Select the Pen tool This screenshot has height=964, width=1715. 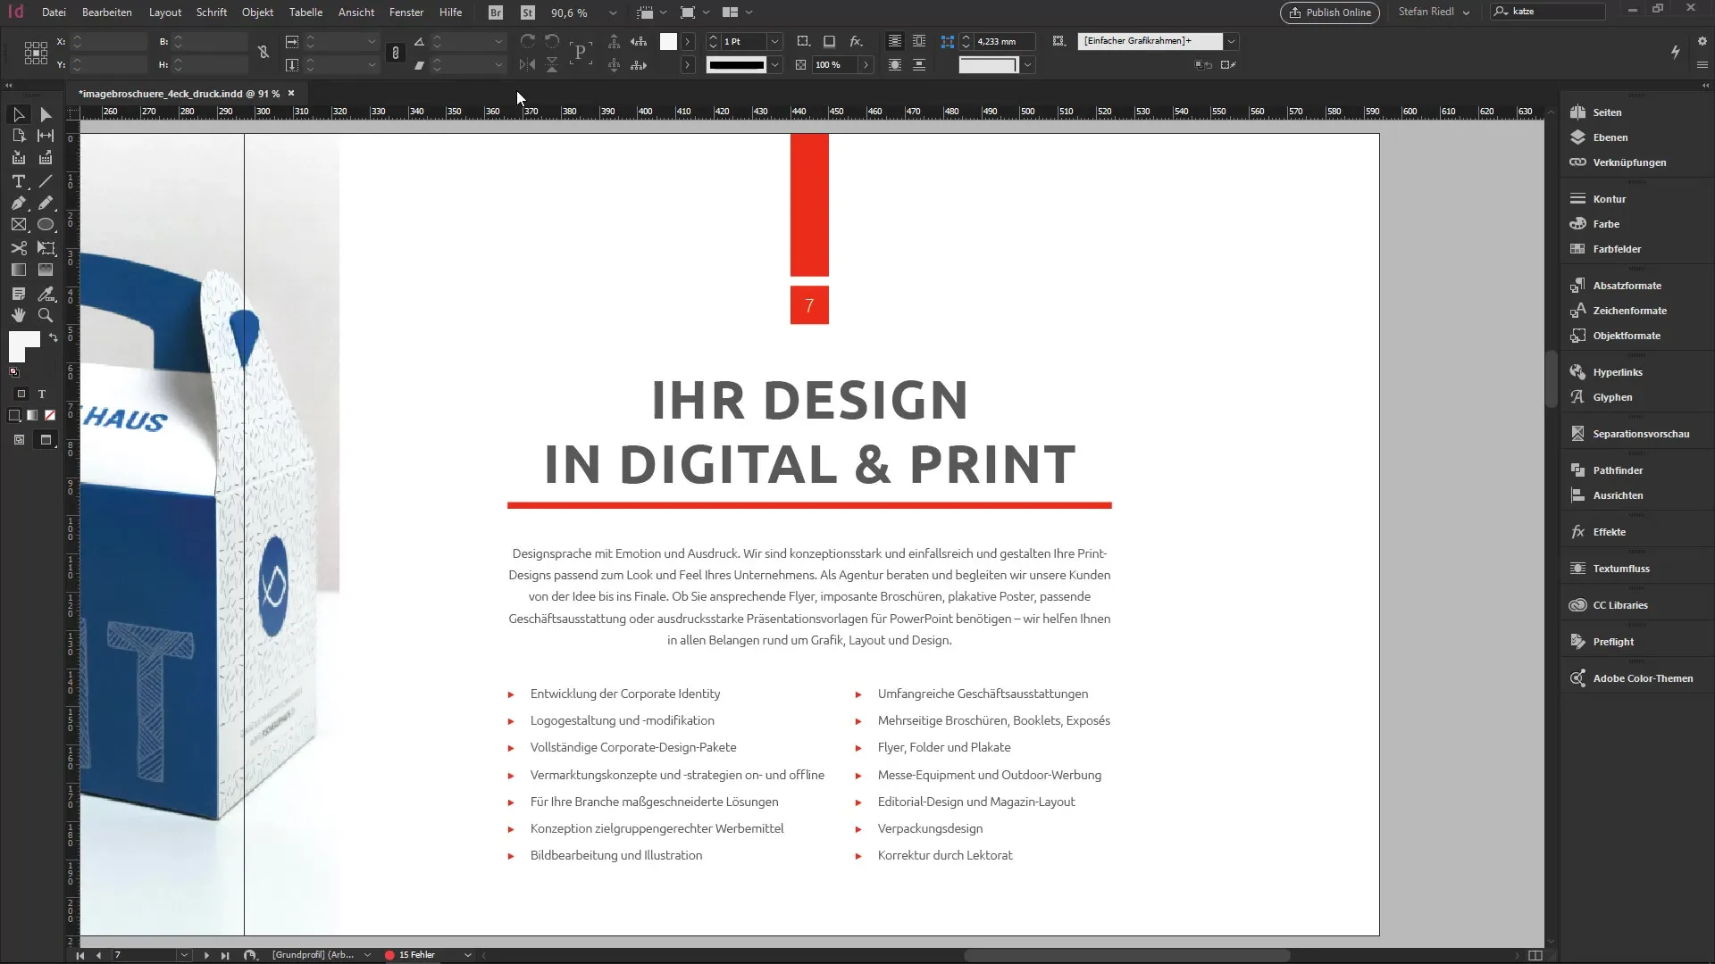point(19,203)
